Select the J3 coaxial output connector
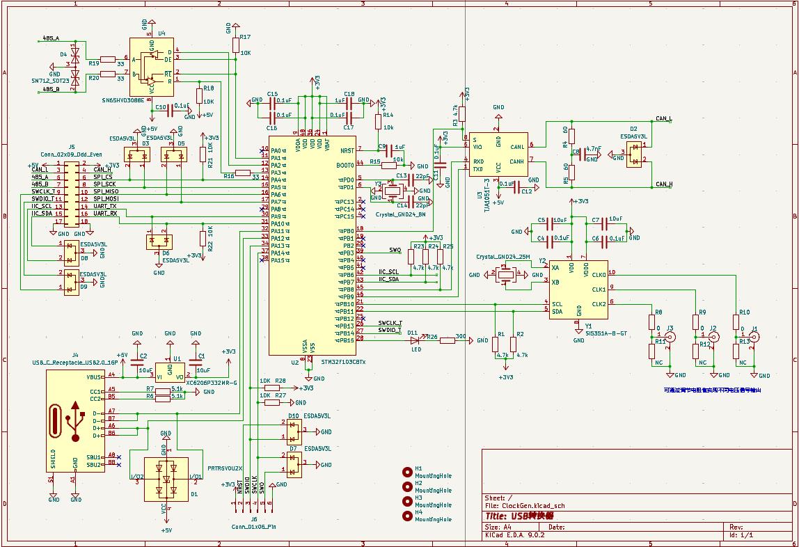Viewport: 799px width, 547px height. click(x=670, y=338)
